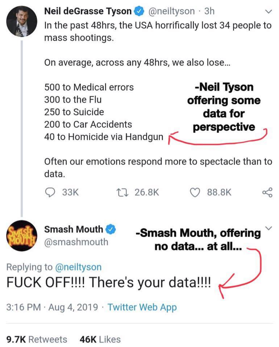This screenshot has width=279, height=347.
Task: Expand options chevron on Smash Mouth reply
Action: (x=268, y=228)
